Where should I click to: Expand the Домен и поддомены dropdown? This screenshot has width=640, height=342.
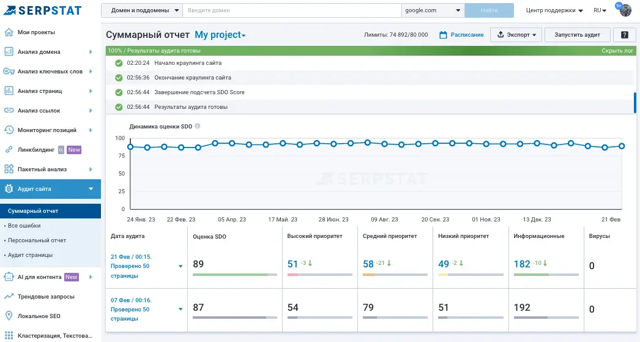click(142, 10)
